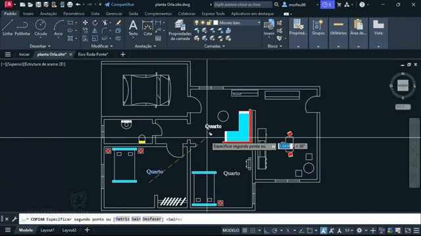Toggle object snap tracking

(301, 230)
